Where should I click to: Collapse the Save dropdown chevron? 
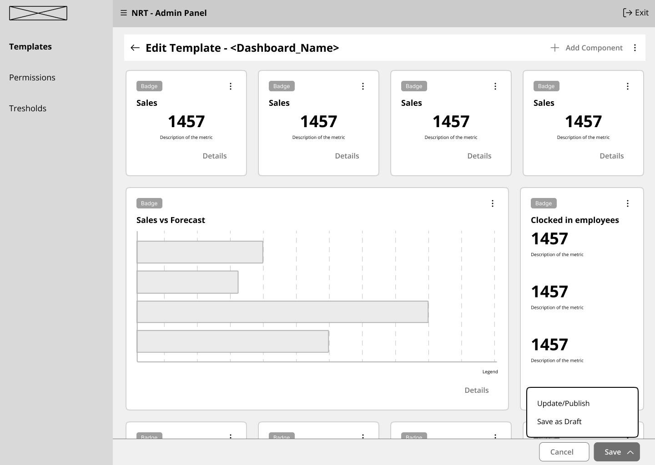pos(630,452)
